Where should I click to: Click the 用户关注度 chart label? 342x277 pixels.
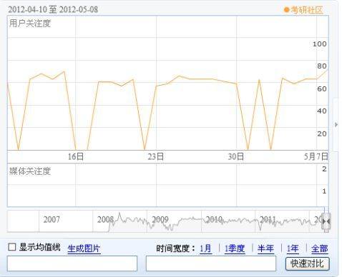point(30,24)
